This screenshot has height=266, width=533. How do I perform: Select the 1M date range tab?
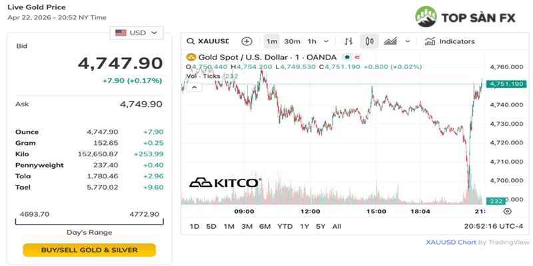point(229,226)
